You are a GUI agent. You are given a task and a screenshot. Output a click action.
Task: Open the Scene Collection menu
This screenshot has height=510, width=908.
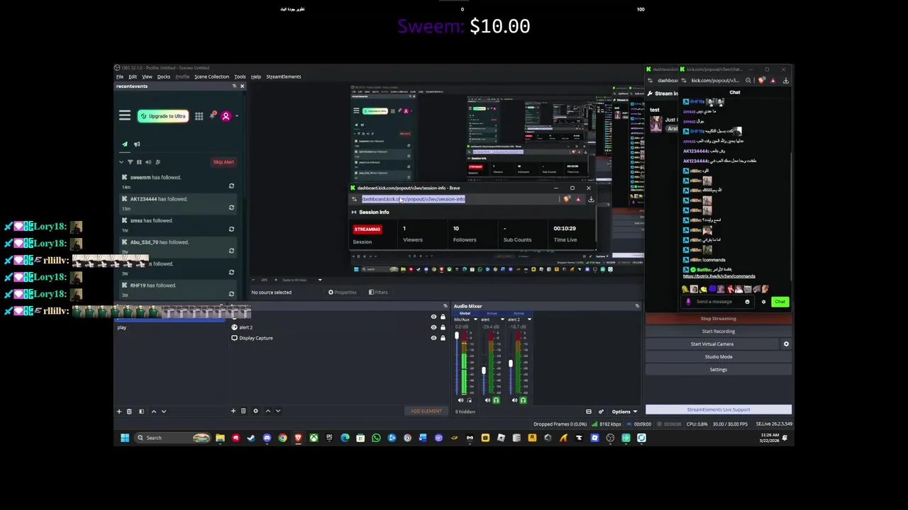[x=211, y=76]
